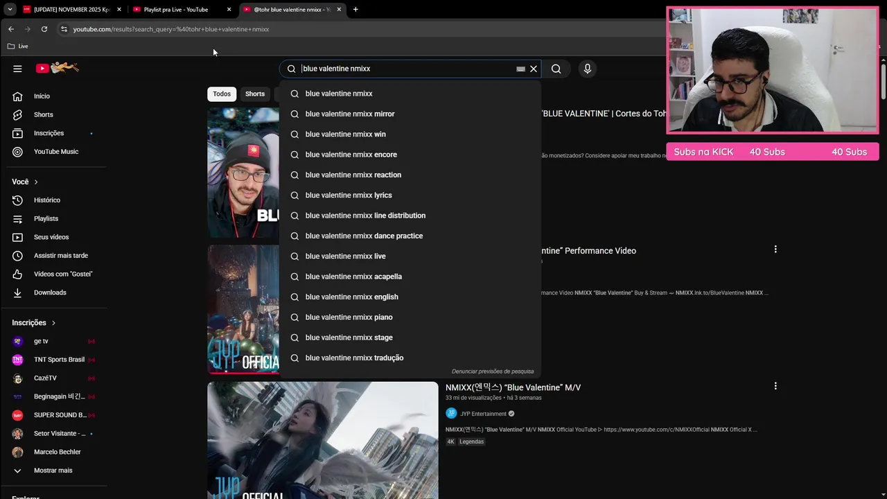Click the magnifier search button
This screenshot has height=499, width=887.
click(x=556, y=69)
